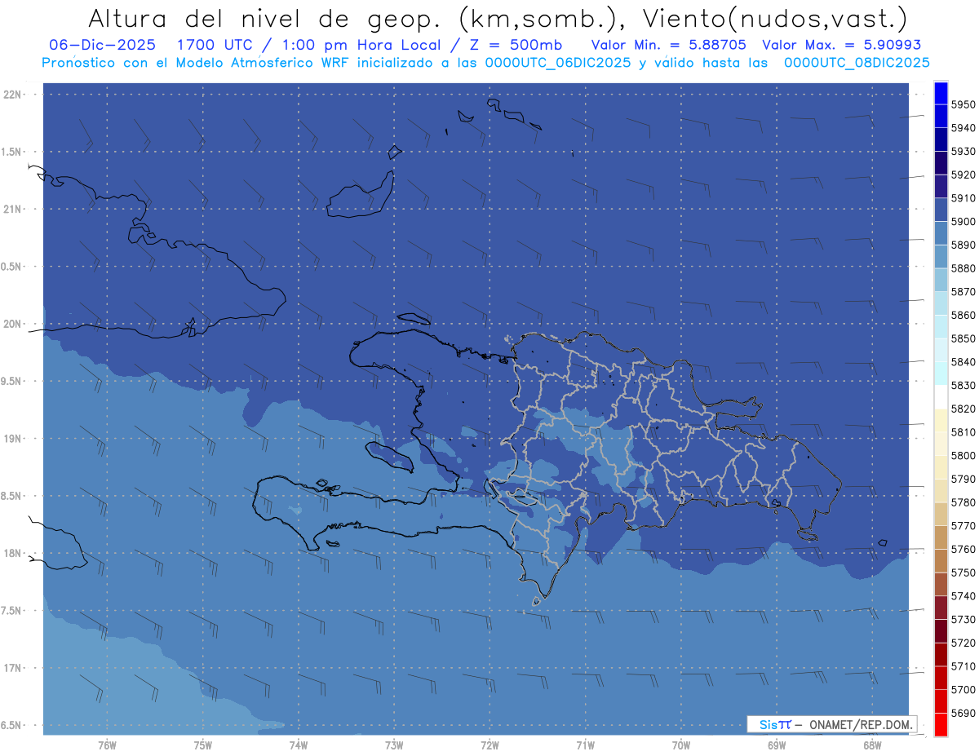Click the colorbar label '5700'
Viewport: 979px width, 756px height.
963,689
